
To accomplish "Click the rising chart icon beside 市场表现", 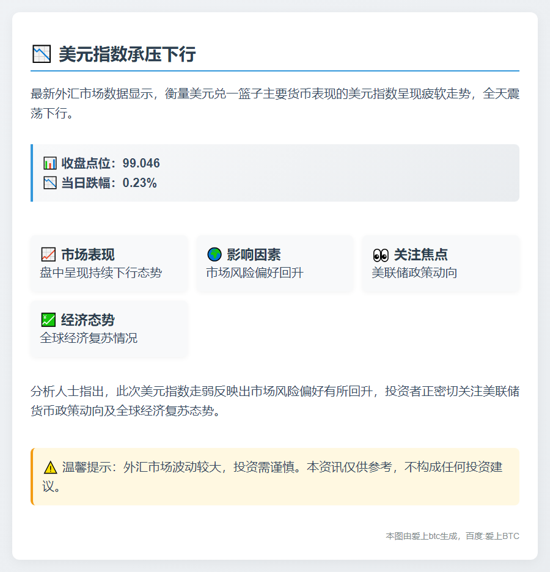I will [x=48, y=255].
